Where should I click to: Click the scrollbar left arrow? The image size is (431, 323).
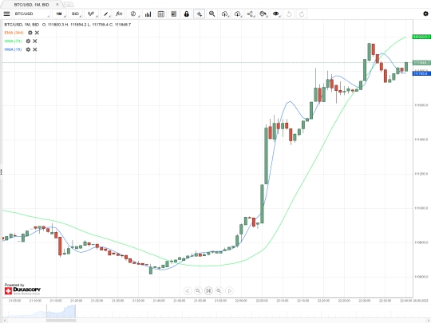tap(5, 321)
